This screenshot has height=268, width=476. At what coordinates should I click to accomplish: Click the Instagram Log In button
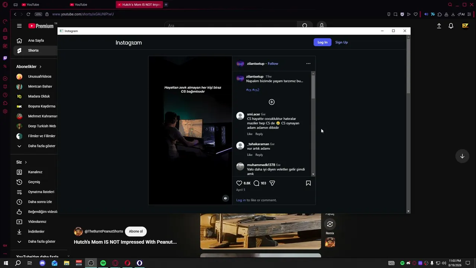pos(322,42)
